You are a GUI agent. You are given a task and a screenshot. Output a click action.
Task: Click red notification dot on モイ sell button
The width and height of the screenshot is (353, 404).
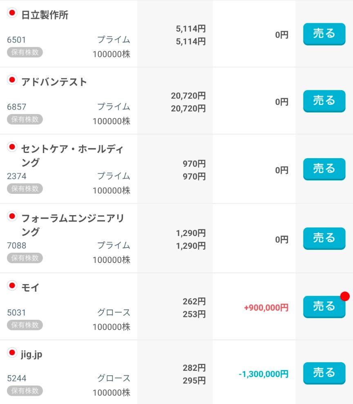pyautogui.click(x=345, y=296)
